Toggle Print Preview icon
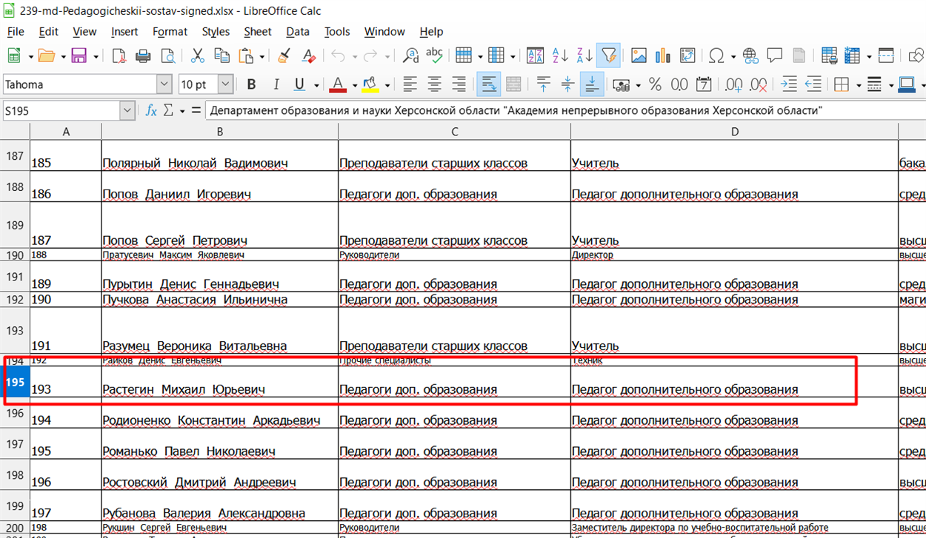 click(x=168, y=56)
